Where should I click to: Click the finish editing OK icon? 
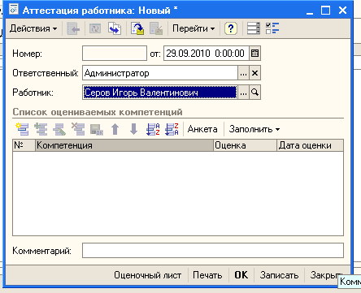(x=97, y=129)
